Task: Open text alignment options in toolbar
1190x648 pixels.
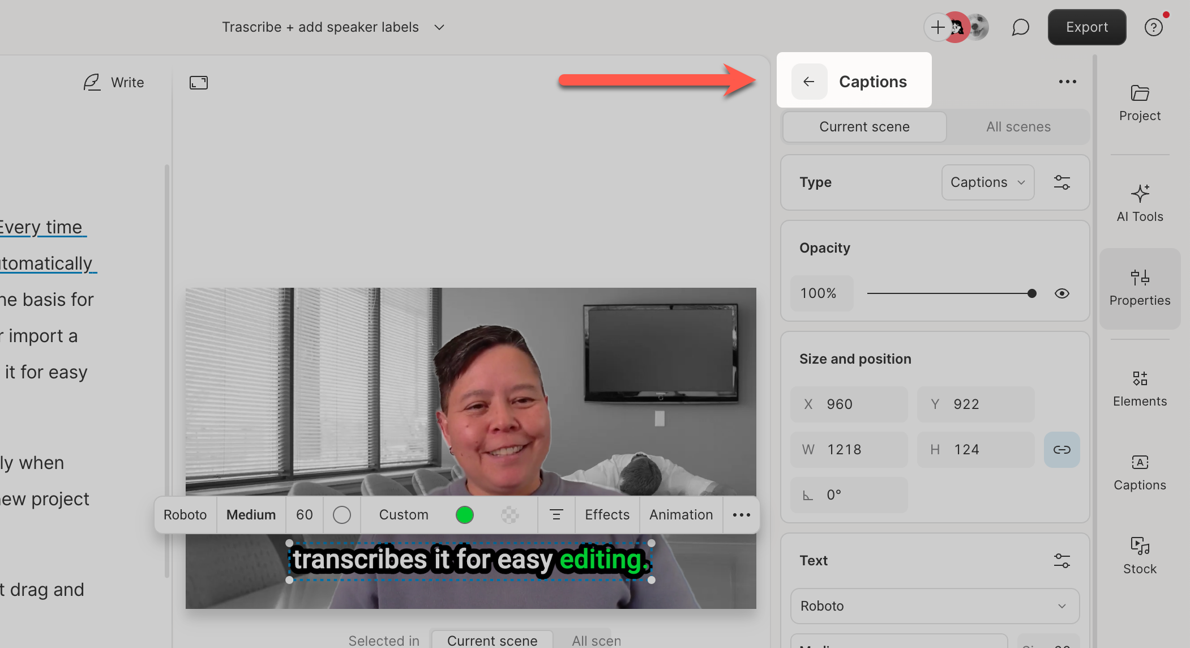Action: pyautogui.click(x=556, y=514)
